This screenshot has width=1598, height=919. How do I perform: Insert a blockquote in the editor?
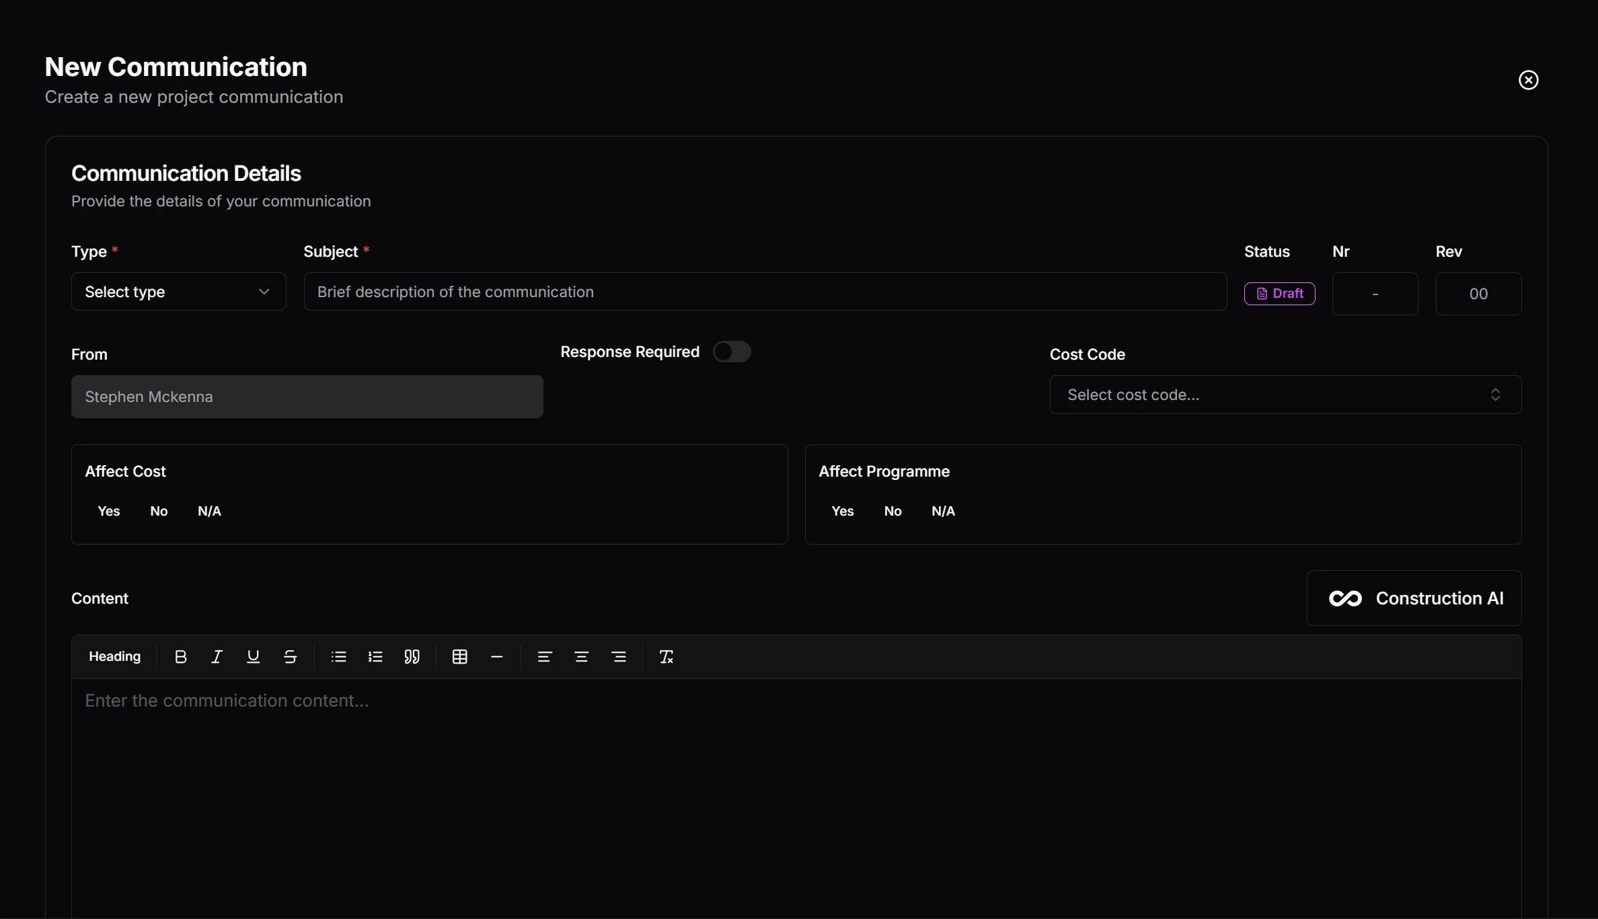[412, 657]
